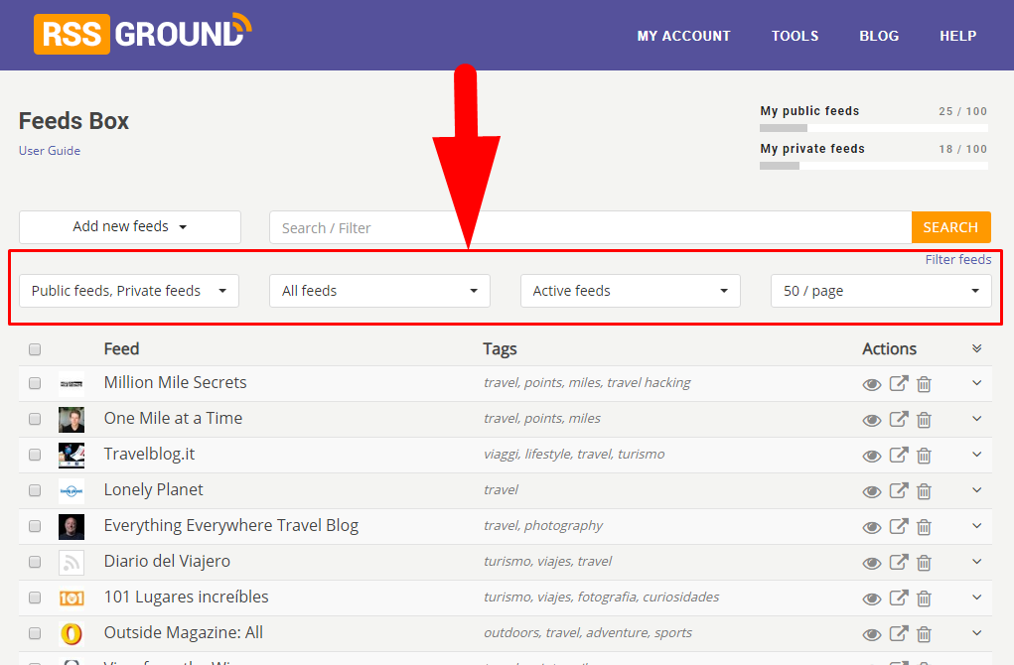Open Diario del Viajero external link icon

click(899, 562)
